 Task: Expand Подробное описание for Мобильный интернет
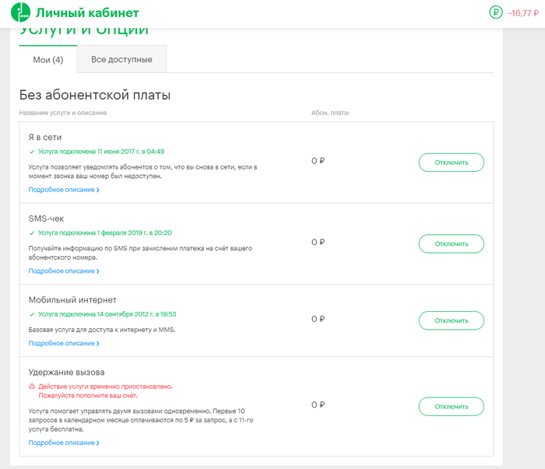pyautogui.click(x=64, y=343)
